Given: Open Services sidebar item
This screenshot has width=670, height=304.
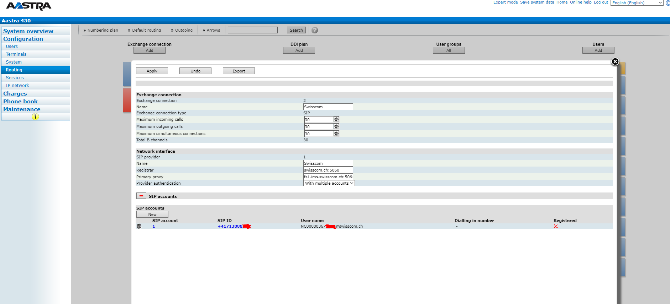Looking at the screenshot, I should (15, 78).
